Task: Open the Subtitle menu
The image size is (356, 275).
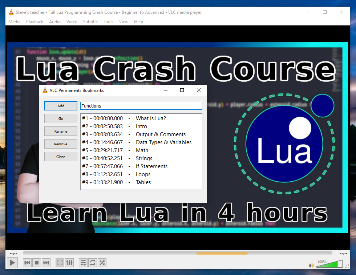Action: tap(90, 22)
